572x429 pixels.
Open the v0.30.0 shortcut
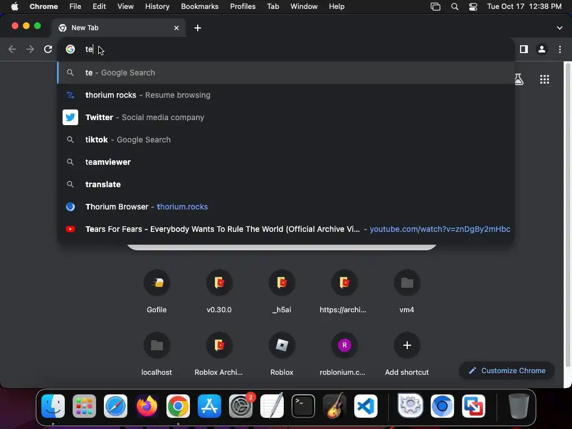pyautogui.click(x=219, y=292)
